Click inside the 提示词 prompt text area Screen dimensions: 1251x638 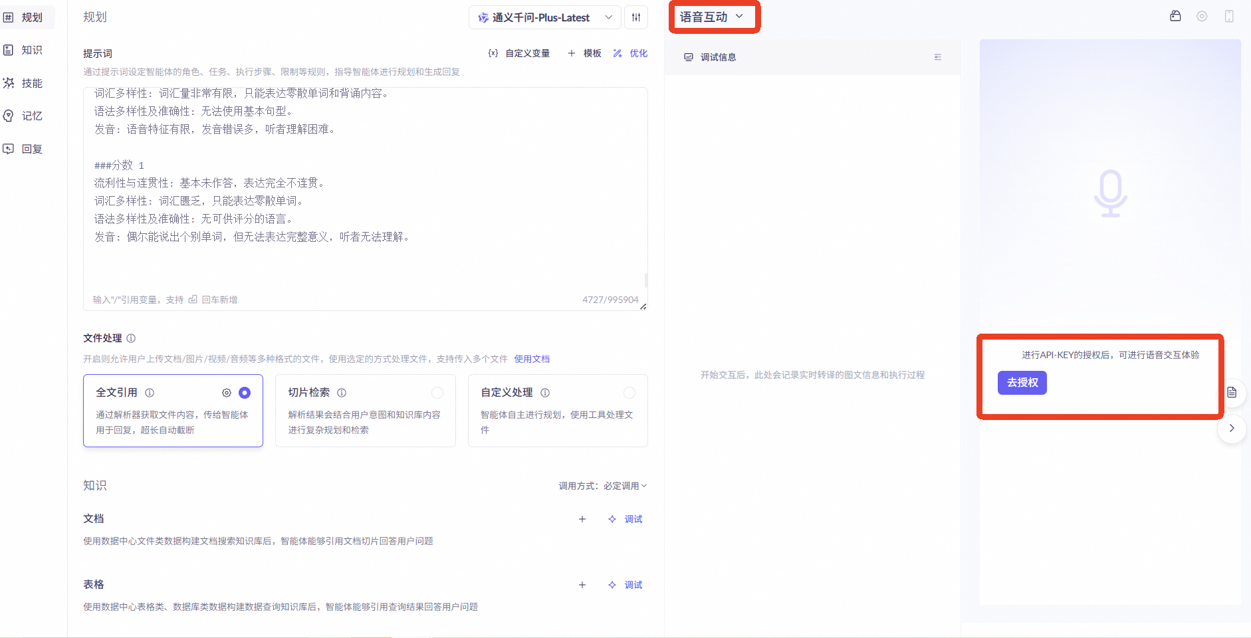365,199
